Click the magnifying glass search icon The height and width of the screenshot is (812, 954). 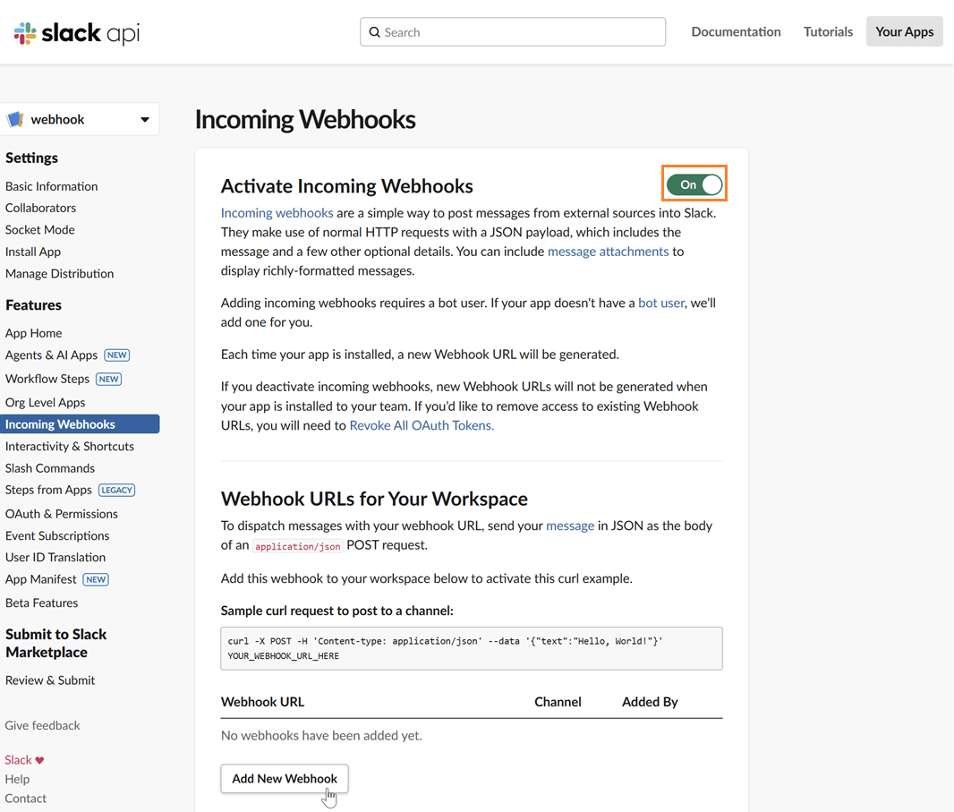(x=375, y=31)
